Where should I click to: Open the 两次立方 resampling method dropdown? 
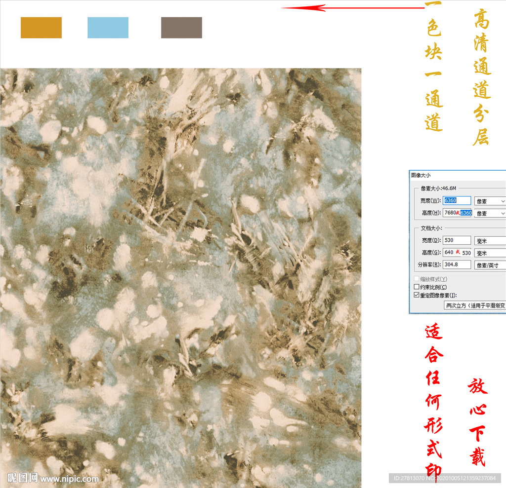click(475, 305)
